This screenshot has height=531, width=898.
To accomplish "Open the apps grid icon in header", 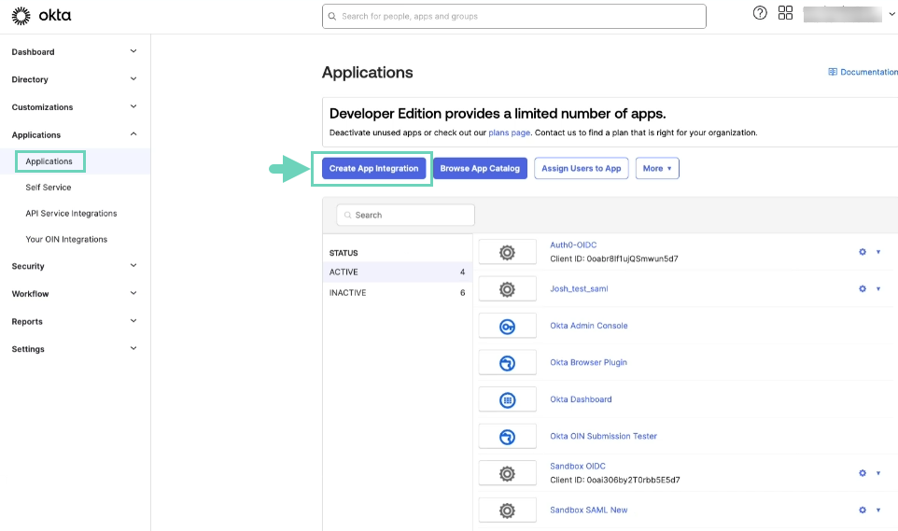I will (x=785, y=13).
